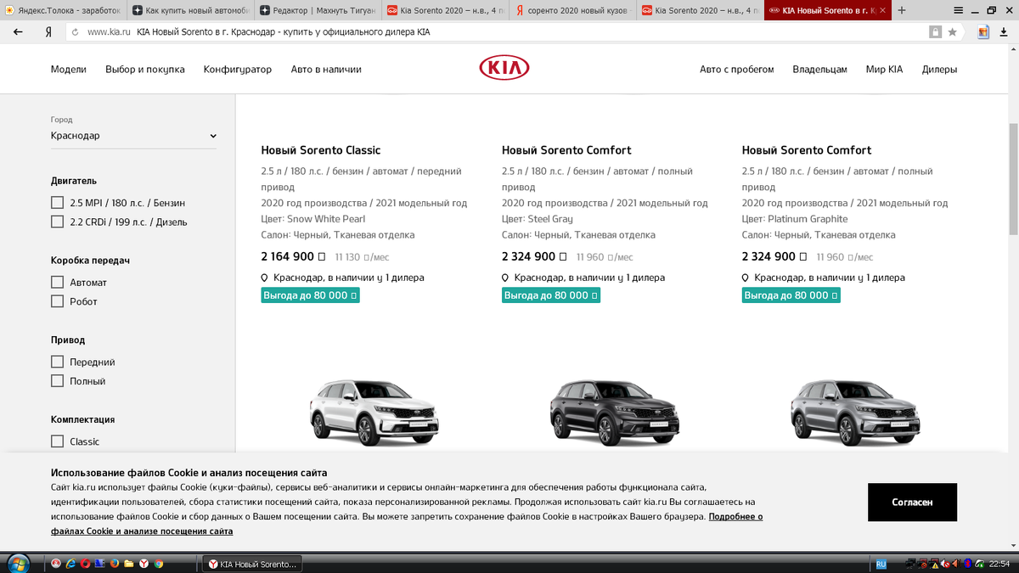Accept cookies with the Согласен button
Screen dimensions: 1019x573
912,502
